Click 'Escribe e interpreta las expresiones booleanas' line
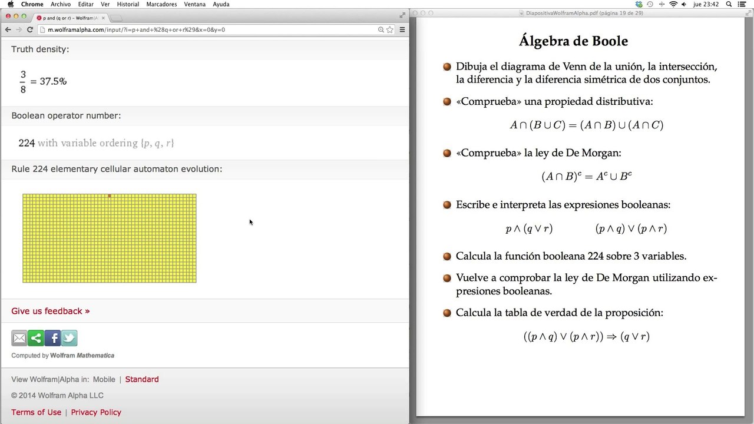Image resolution: width=754 pixels, height=424 pixels. pyautogui.click(x=563, y=205)
